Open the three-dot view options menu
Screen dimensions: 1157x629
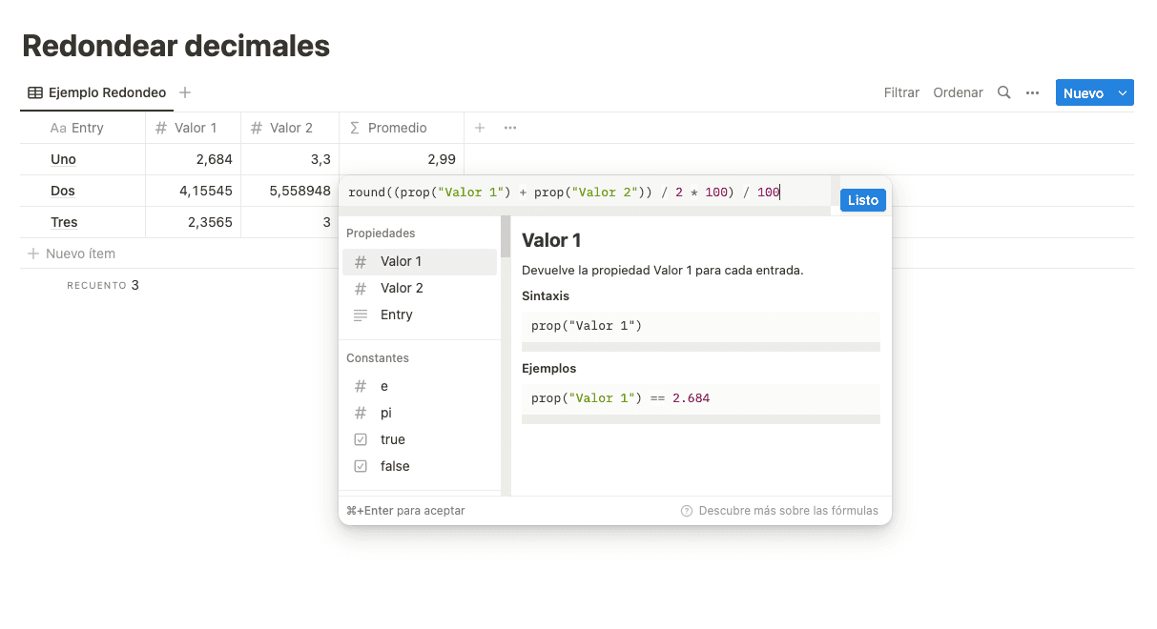point(1032,92)
